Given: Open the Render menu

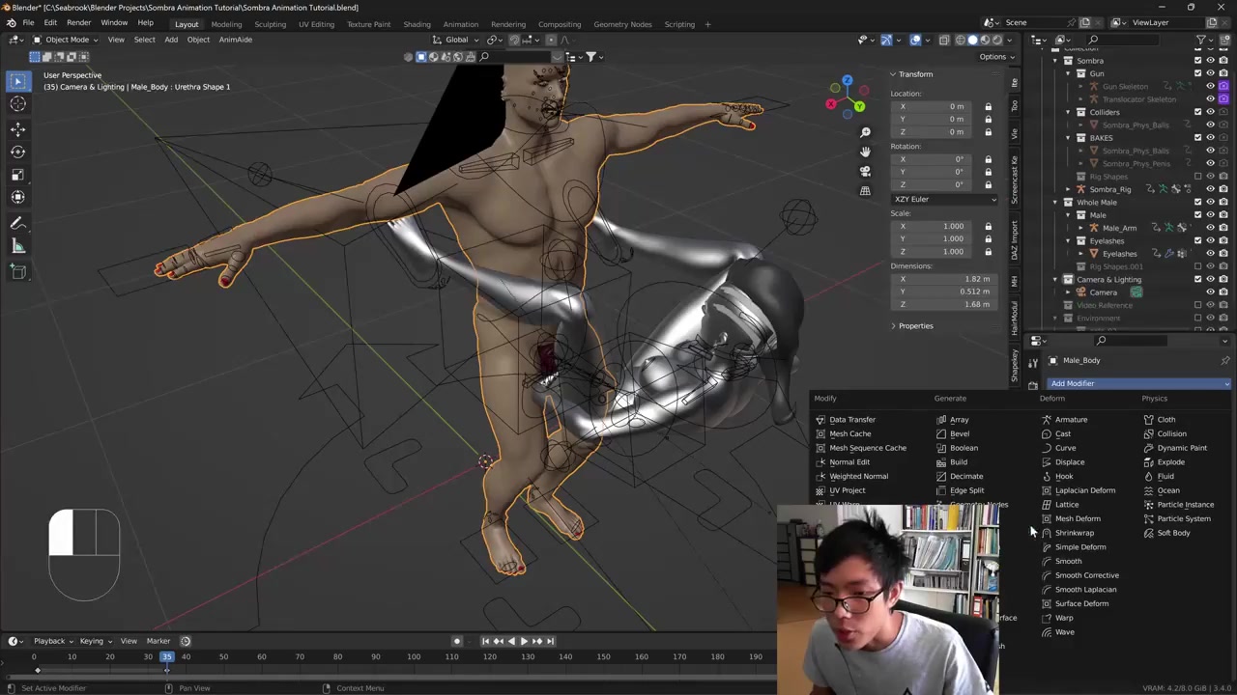Looking at the screenshot, I should point(78,22).
